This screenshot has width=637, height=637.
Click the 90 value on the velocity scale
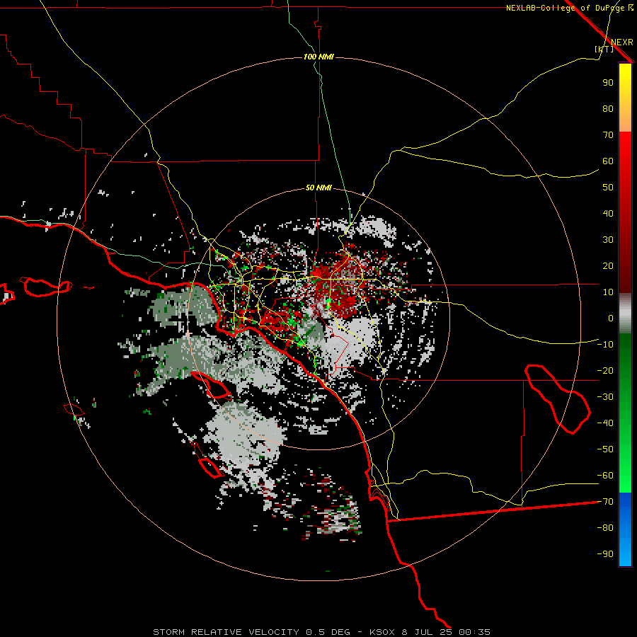pyautogui.click(x=608, y=83)
